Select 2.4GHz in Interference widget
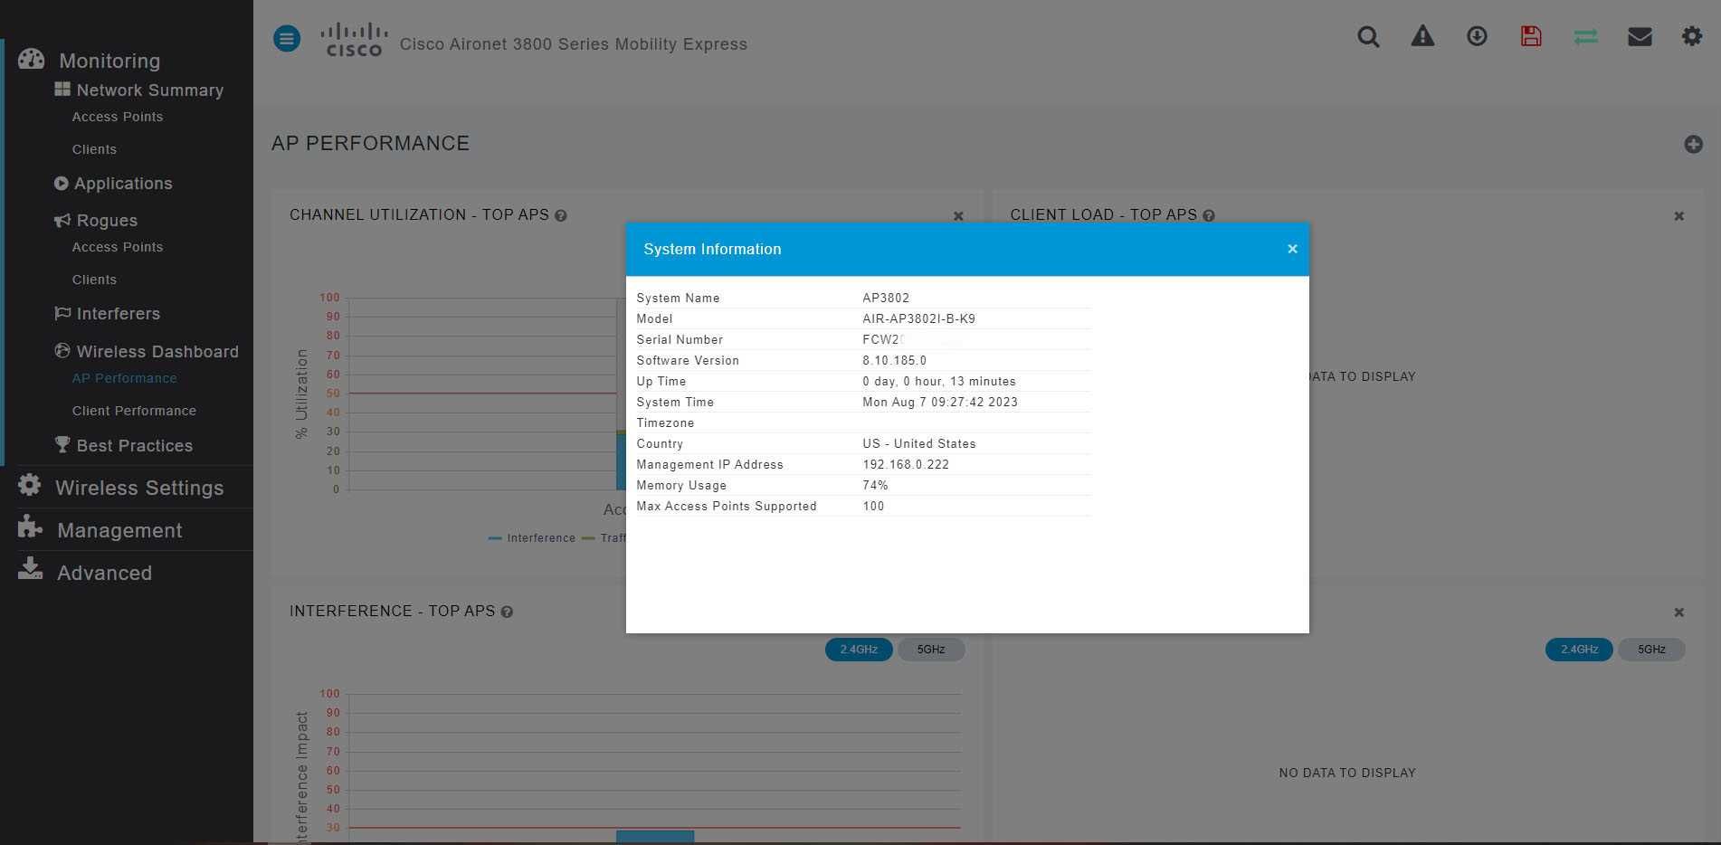 tap(859, 650)
